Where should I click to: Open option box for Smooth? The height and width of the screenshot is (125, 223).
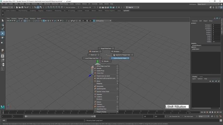pos(117,68)
